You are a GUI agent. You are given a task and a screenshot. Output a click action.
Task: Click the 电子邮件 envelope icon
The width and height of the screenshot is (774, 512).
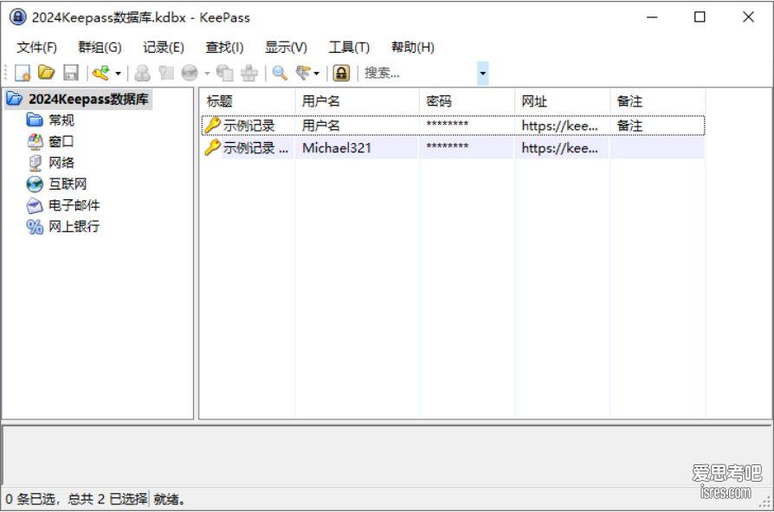[35, 205]
